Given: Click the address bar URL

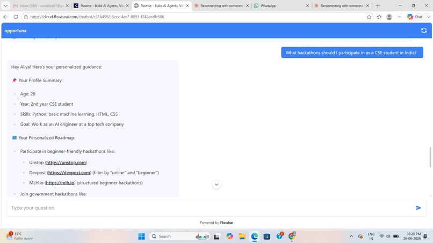Looking at the screenshot, I should point(97,17).
